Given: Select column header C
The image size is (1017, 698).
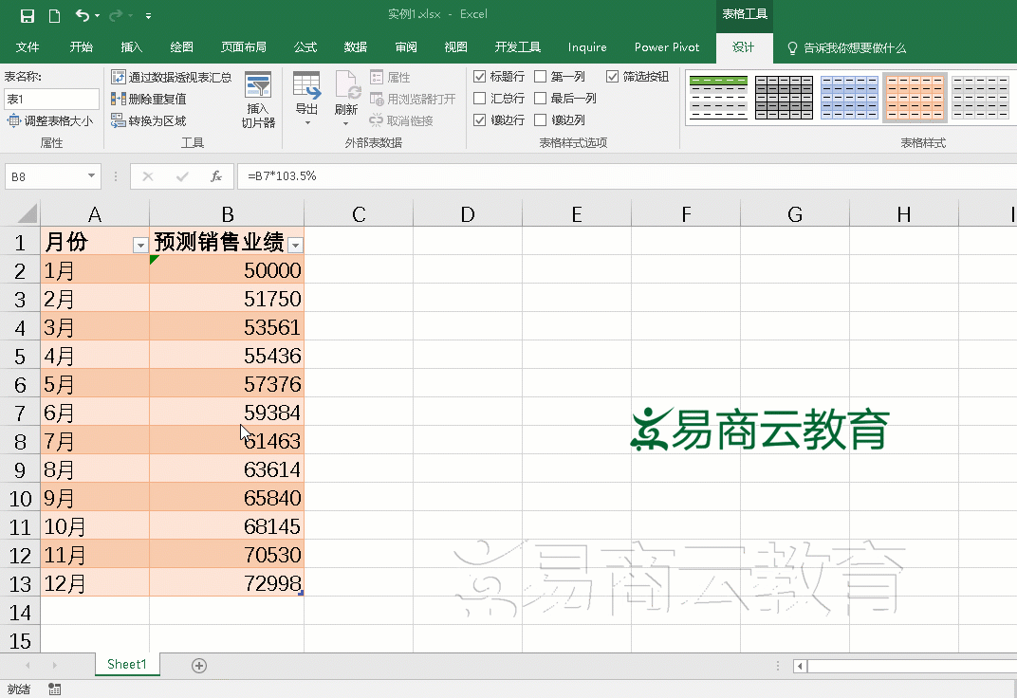Looking at the screenshot, I should click(x=359, y=214).
